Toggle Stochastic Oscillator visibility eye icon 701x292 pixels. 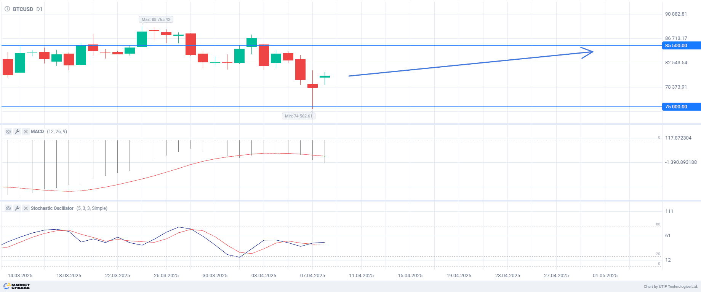(x=8, y=208)
